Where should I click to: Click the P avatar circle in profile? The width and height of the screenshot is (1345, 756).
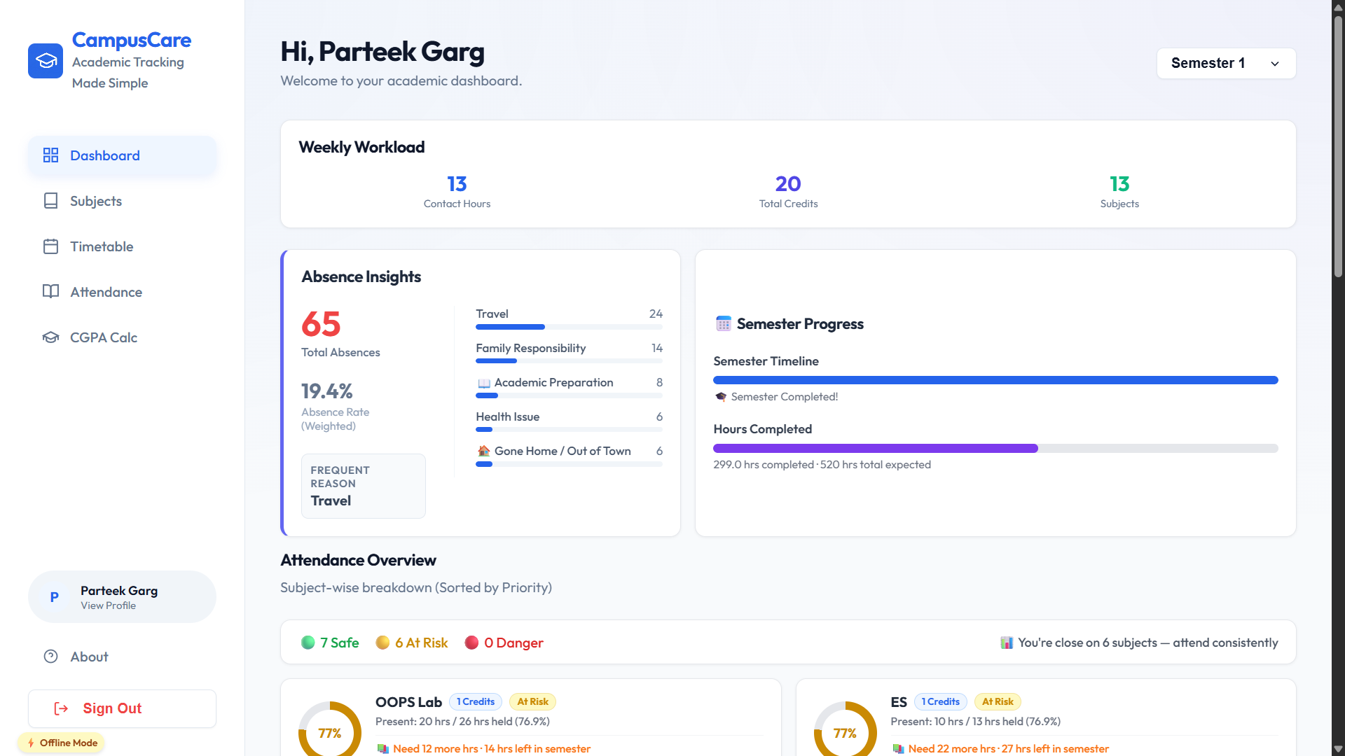pyautogui.click(x=55, y=597)
